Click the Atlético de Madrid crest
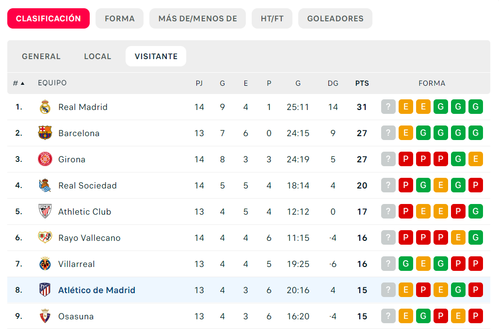The image size is (499, 329). [x=45, y=290]
